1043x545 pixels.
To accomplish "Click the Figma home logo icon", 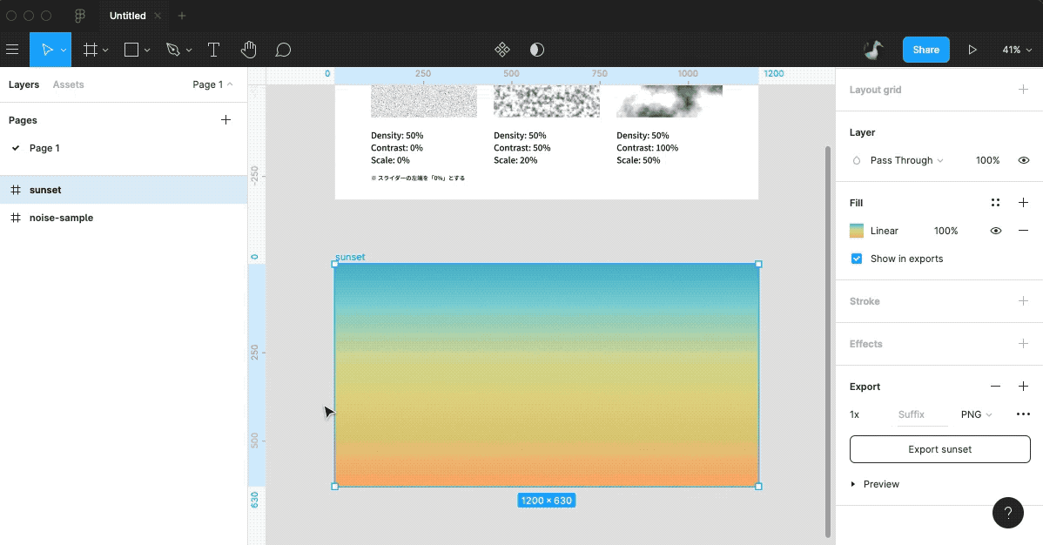I will [x=80, y=16].
